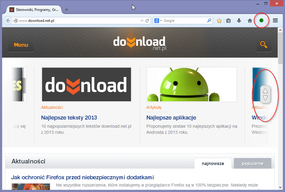Viewport: 285px width, 192px height.
Task: Switch to the najnowsze tab
Action: tap(213, 163)
